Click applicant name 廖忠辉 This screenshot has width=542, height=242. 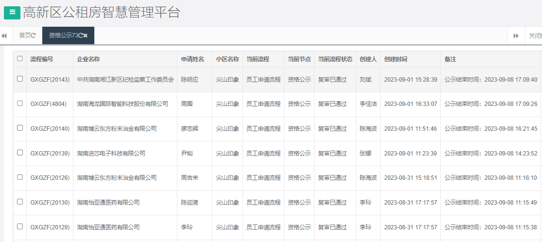coord(190,129)
